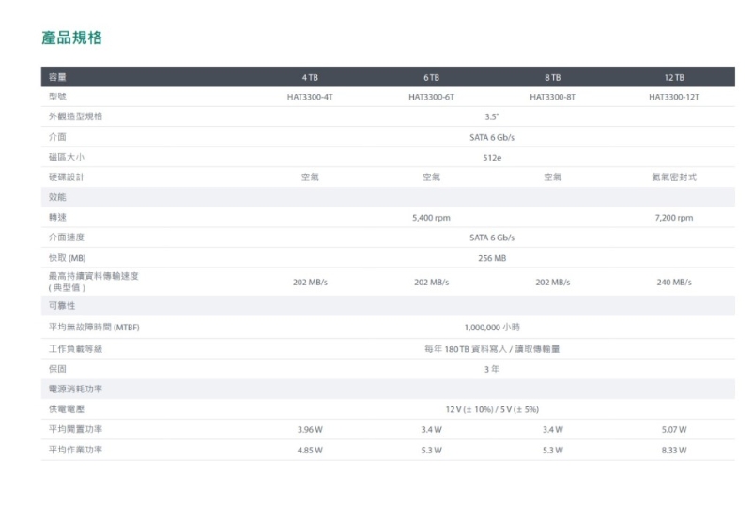Screen dimensions: 753x521
Task: Click the 3.5" form factor value
Action: pyautogui.click(x=492, y=116)
